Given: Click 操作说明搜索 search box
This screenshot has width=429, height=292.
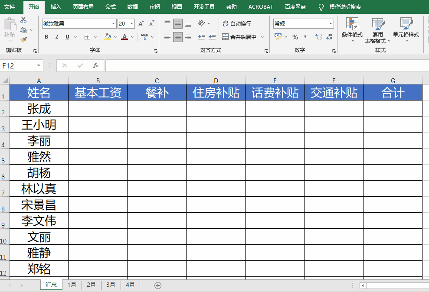Looking at the screenshot, I should pyautogui.click(x=345, y=7).
